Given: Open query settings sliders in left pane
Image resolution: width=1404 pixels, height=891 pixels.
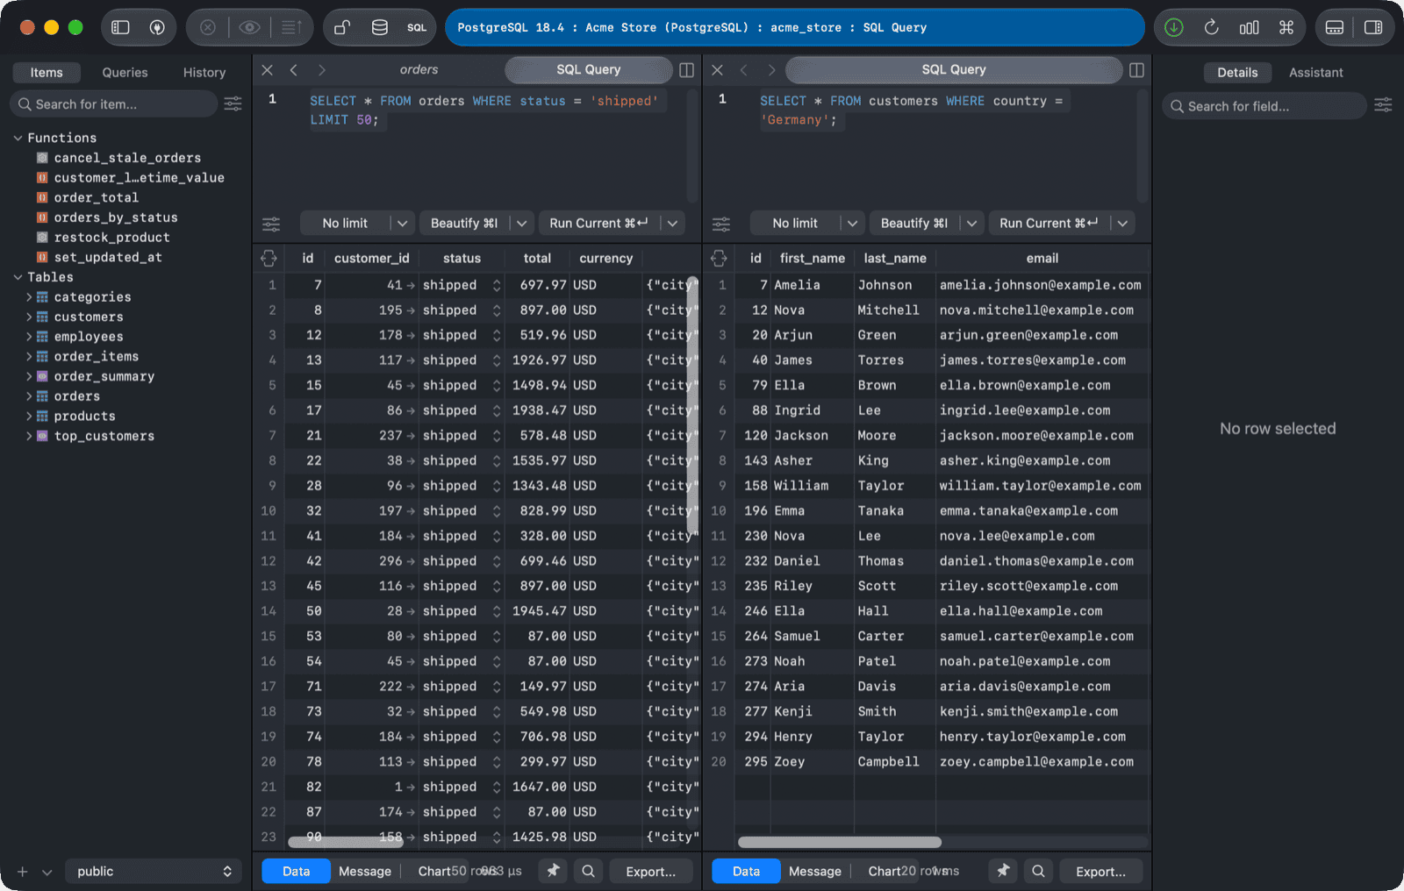Looking at the screenshot, I should (271, 224).
